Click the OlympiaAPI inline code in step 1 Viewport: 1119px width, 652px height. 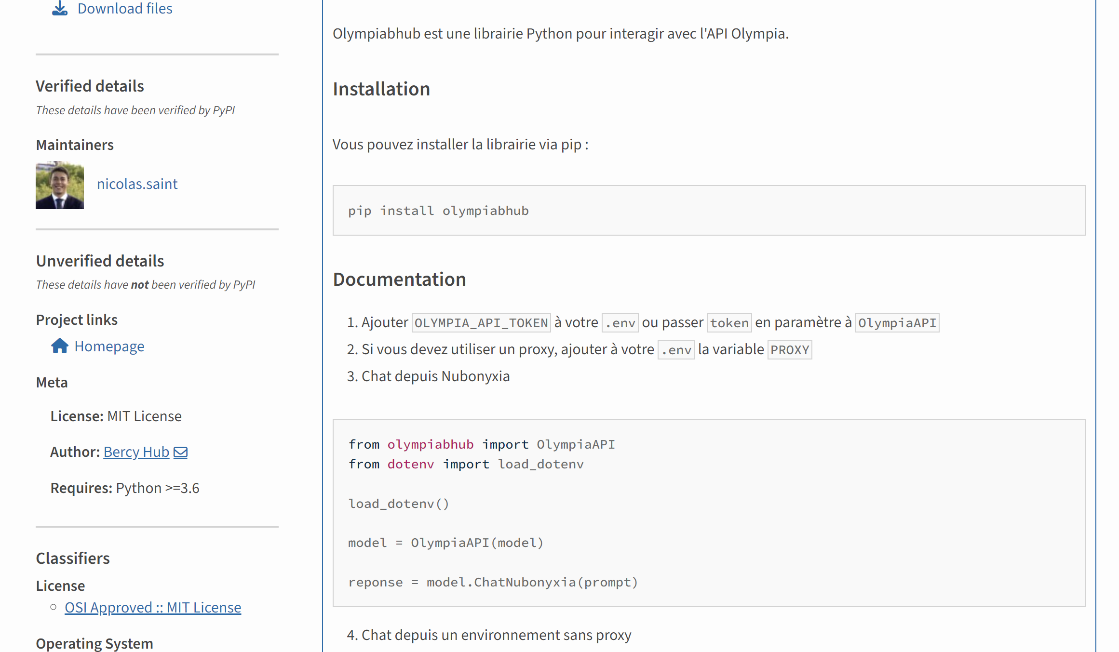click(x=897, y=323)
